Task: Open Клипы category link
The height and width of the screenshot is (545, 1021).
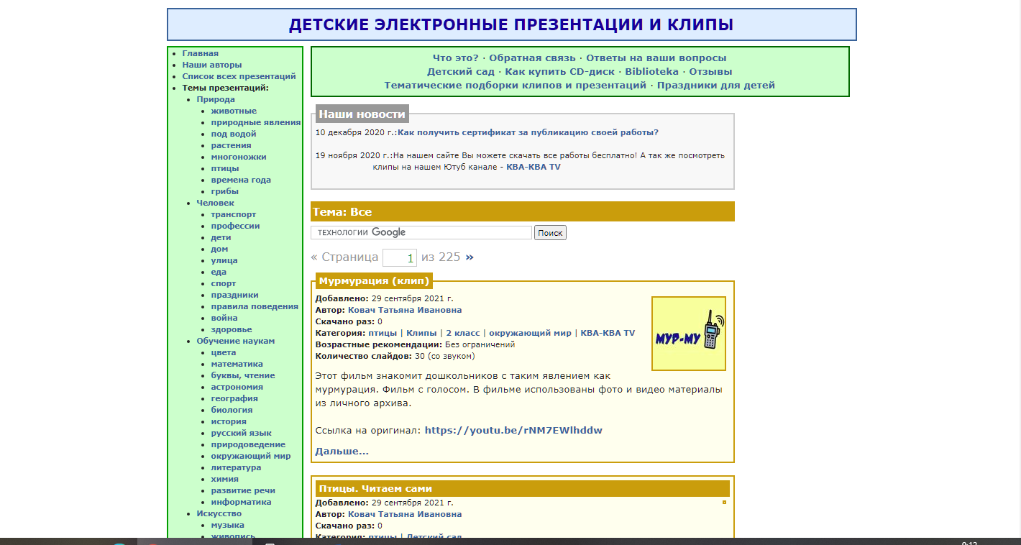Action: pos(422,333)
